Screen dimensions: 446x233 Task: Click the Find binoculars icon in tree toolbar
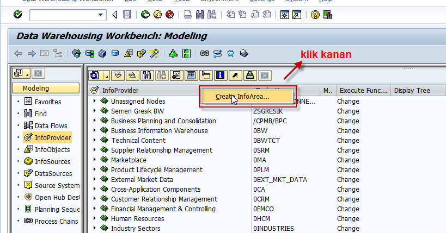click(x=147, y=75)
